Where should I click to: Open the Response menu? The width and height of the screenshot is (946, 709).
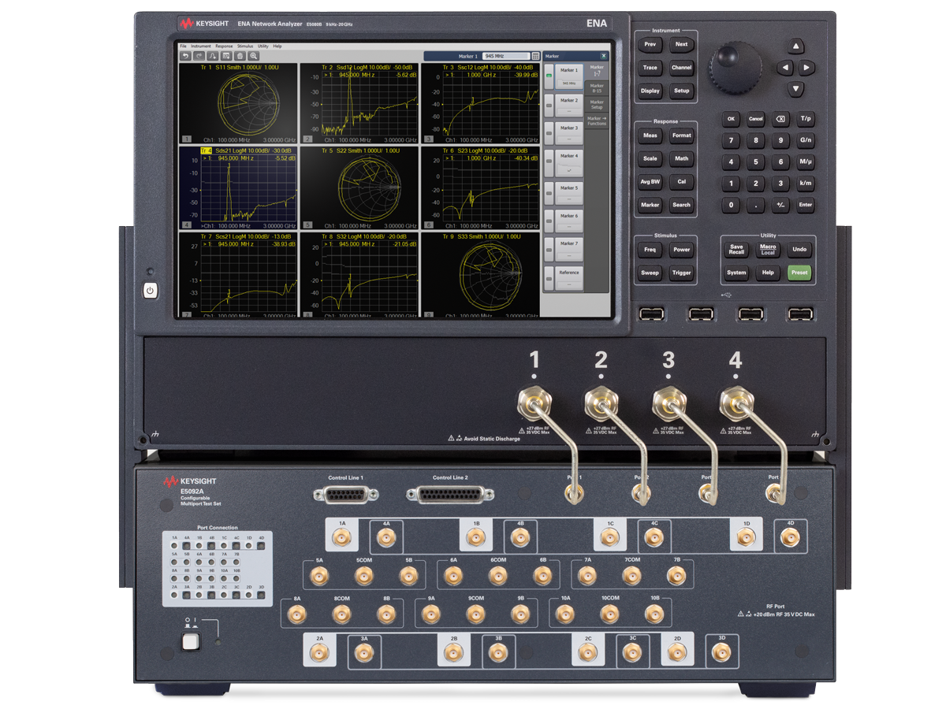(224, 46)
